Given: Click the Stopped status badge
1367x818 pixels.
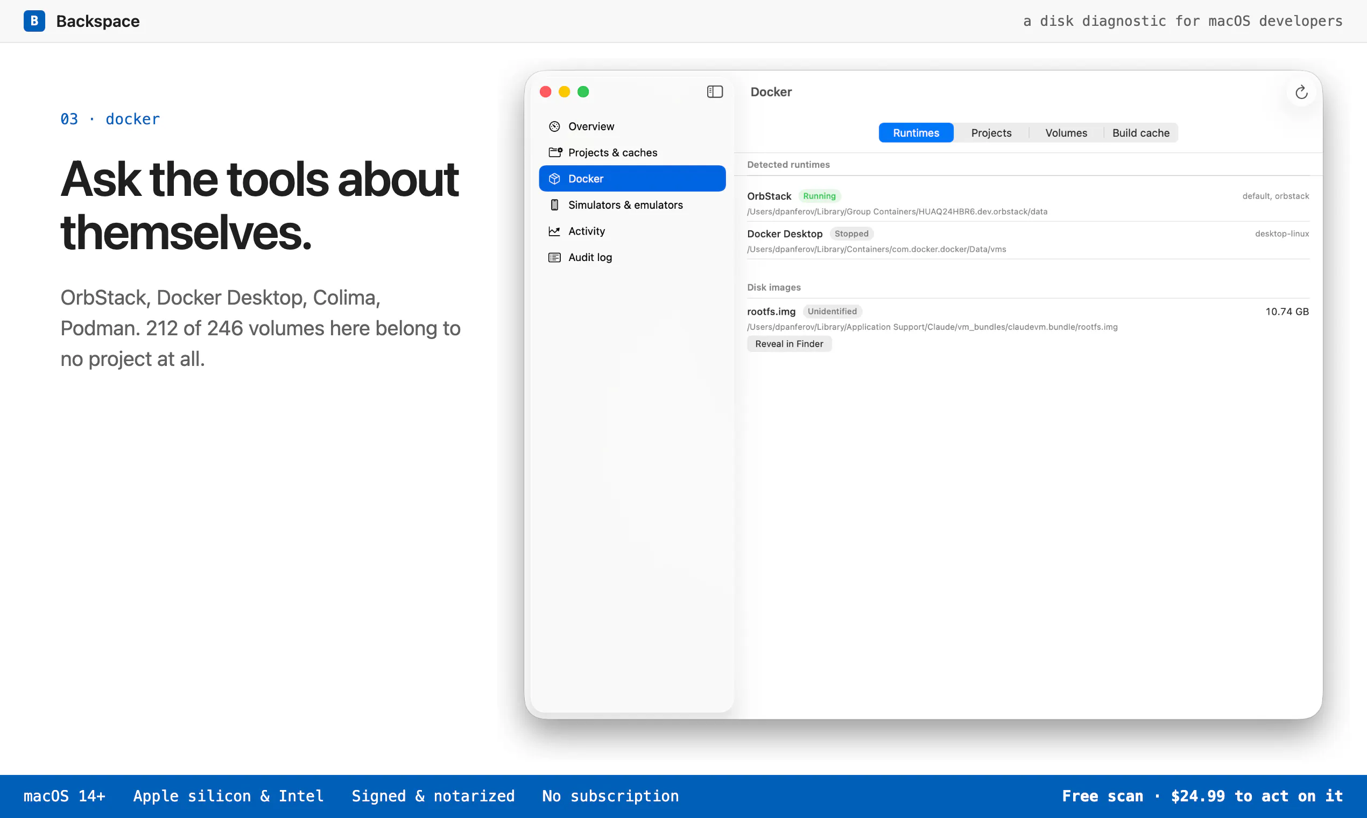Looking at the screenshot, I should (851, 234).
